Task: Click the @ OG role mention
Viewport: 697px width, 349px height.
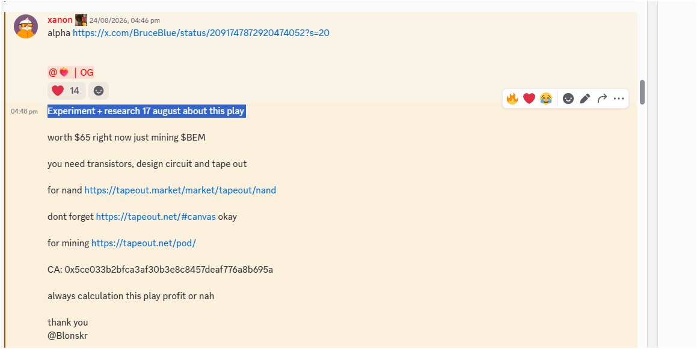Action: (x=71, y=72)
